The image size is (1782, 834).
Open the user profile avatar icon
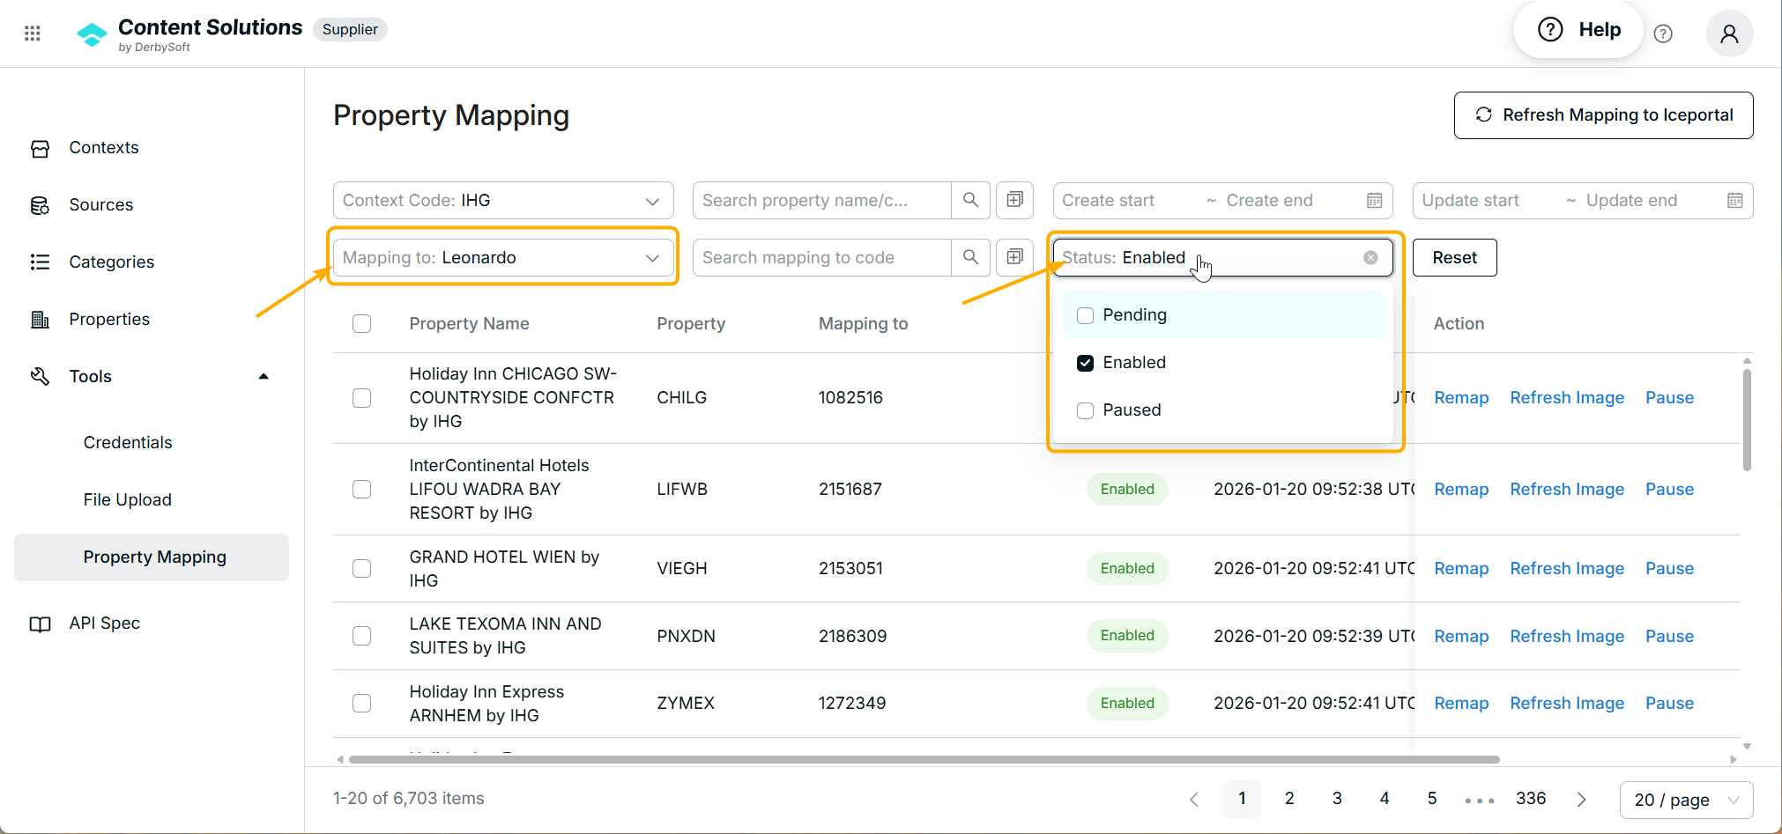coord(1729,33)
